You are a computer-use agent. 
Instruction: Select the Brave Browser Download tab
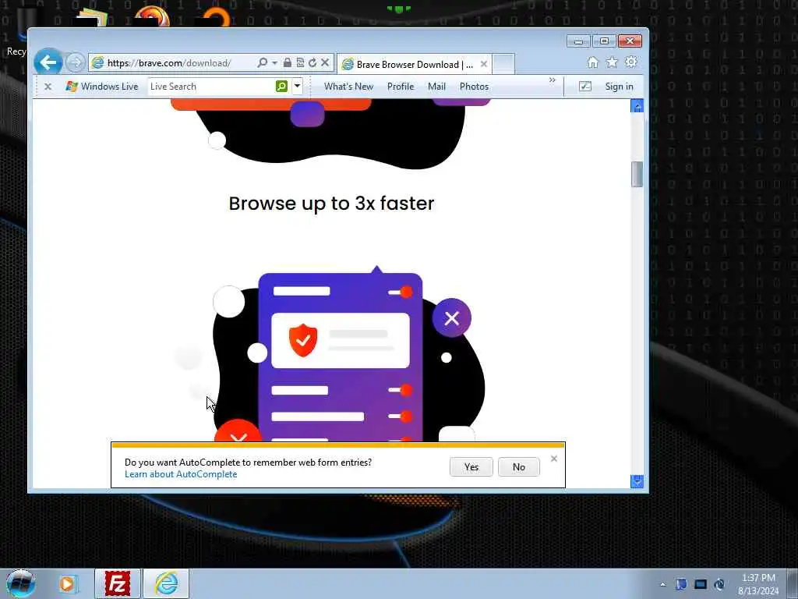point(414,64)
